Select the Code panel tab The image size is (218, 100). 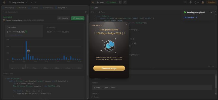95,8
